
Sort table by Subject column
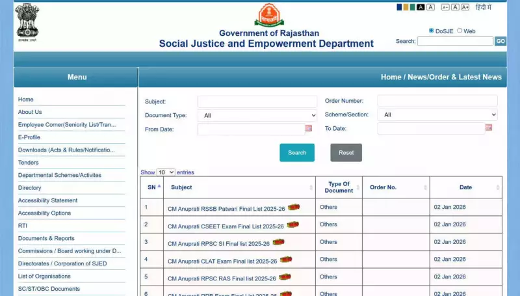tap(239, 187)
